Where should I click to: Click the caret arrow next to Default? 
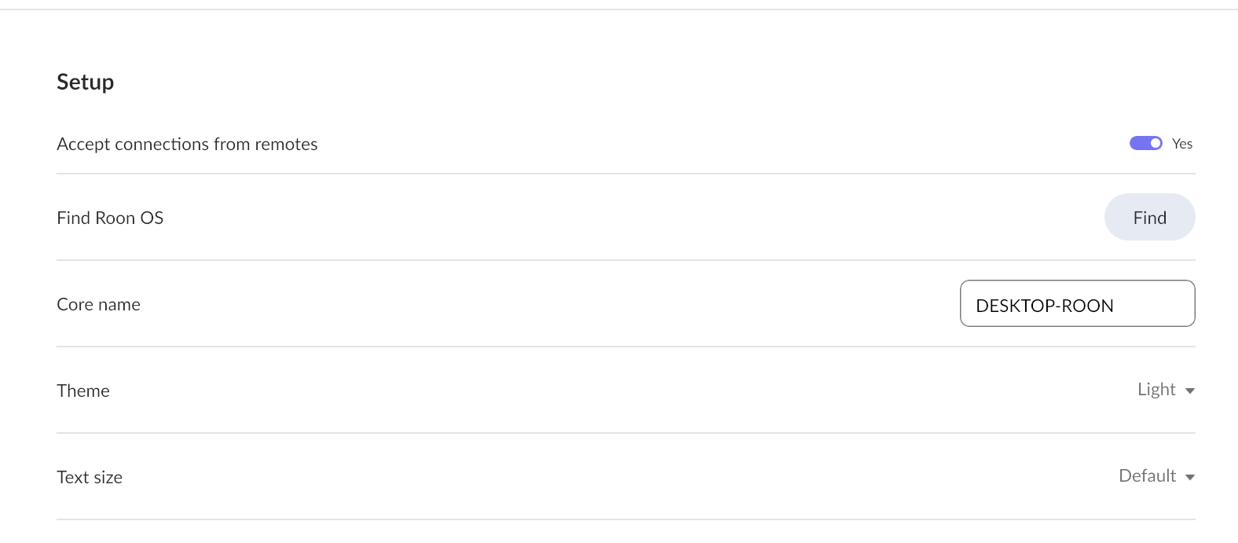pyautogui.click(x=1189, y=478)
